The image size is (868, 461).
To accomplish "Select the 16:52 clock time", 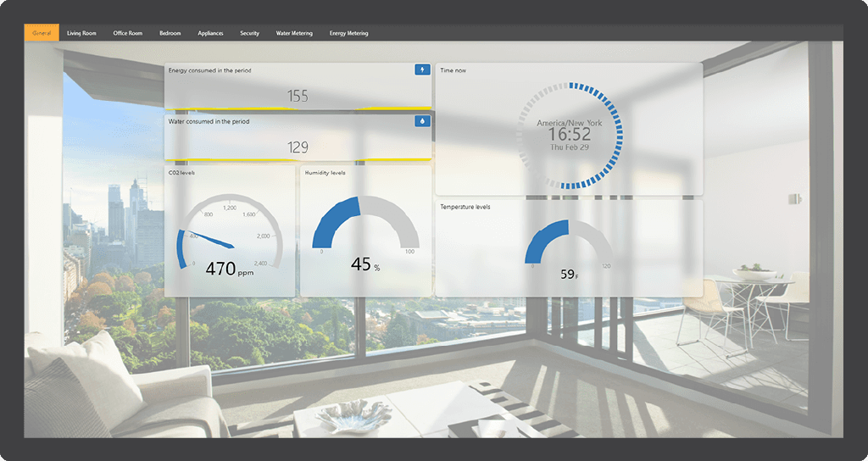I will (x=570, y=135).
